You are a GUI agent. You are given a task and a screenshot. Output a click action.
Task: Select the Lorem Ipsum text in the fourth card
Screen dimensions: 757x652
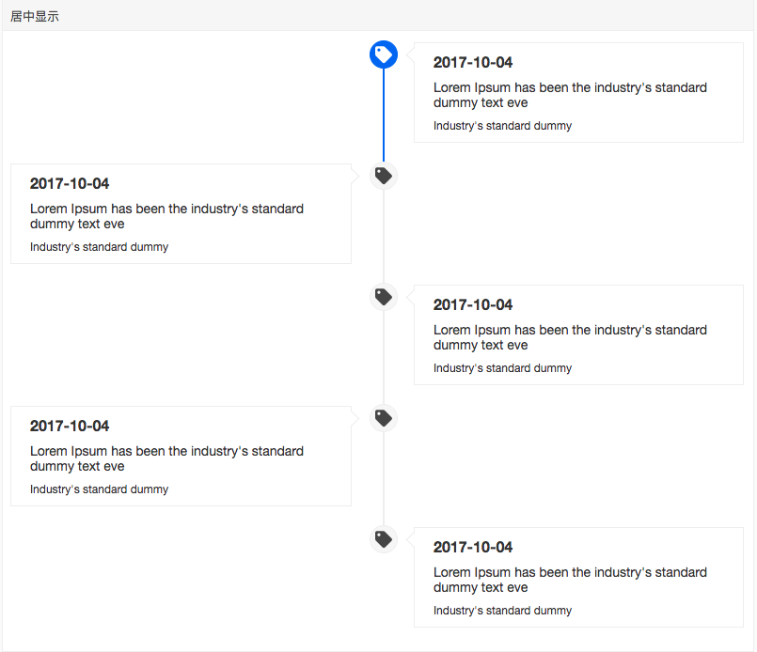click(166, 458)
